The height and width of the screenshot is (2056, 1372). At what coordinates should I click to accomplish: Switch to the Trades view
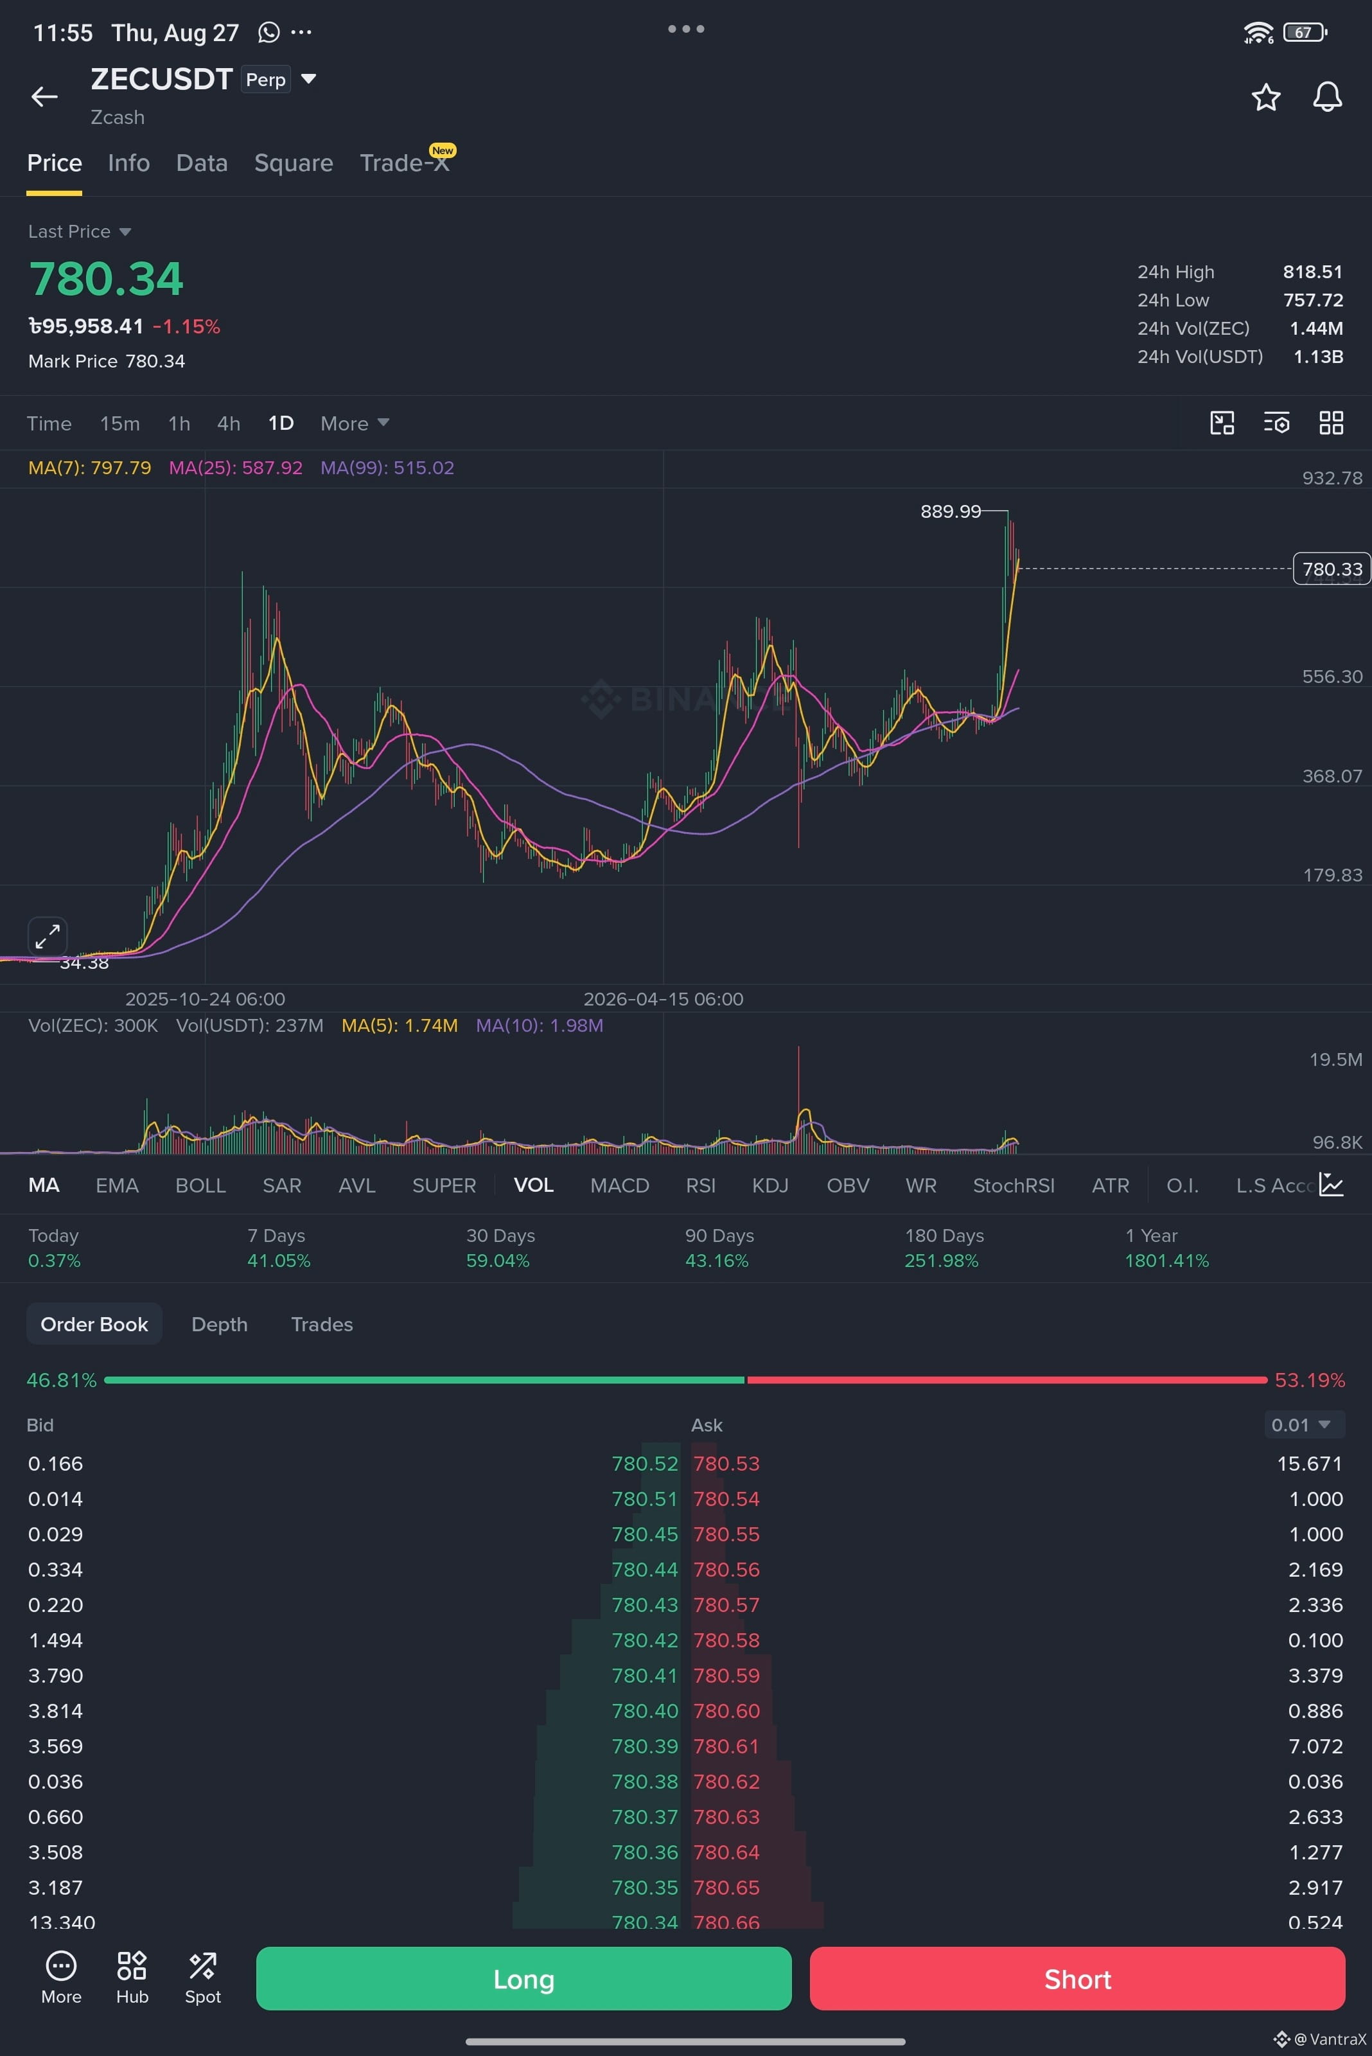tap(322, 1324)
